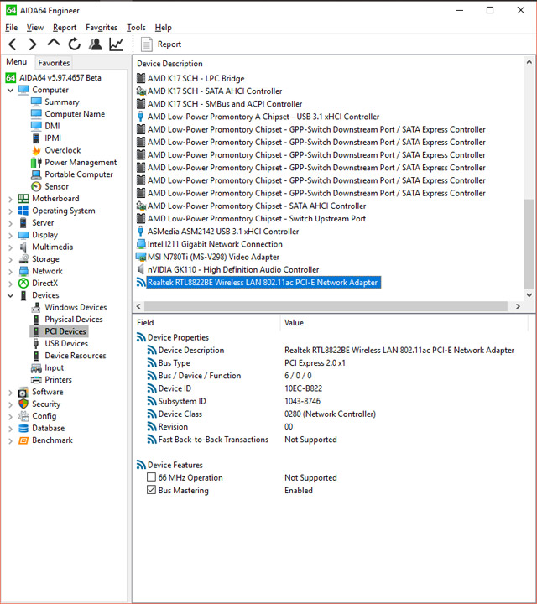This screenshot has width=537, height=604.
Task: Select Device Resources in the tree
Action: (76, 356)
